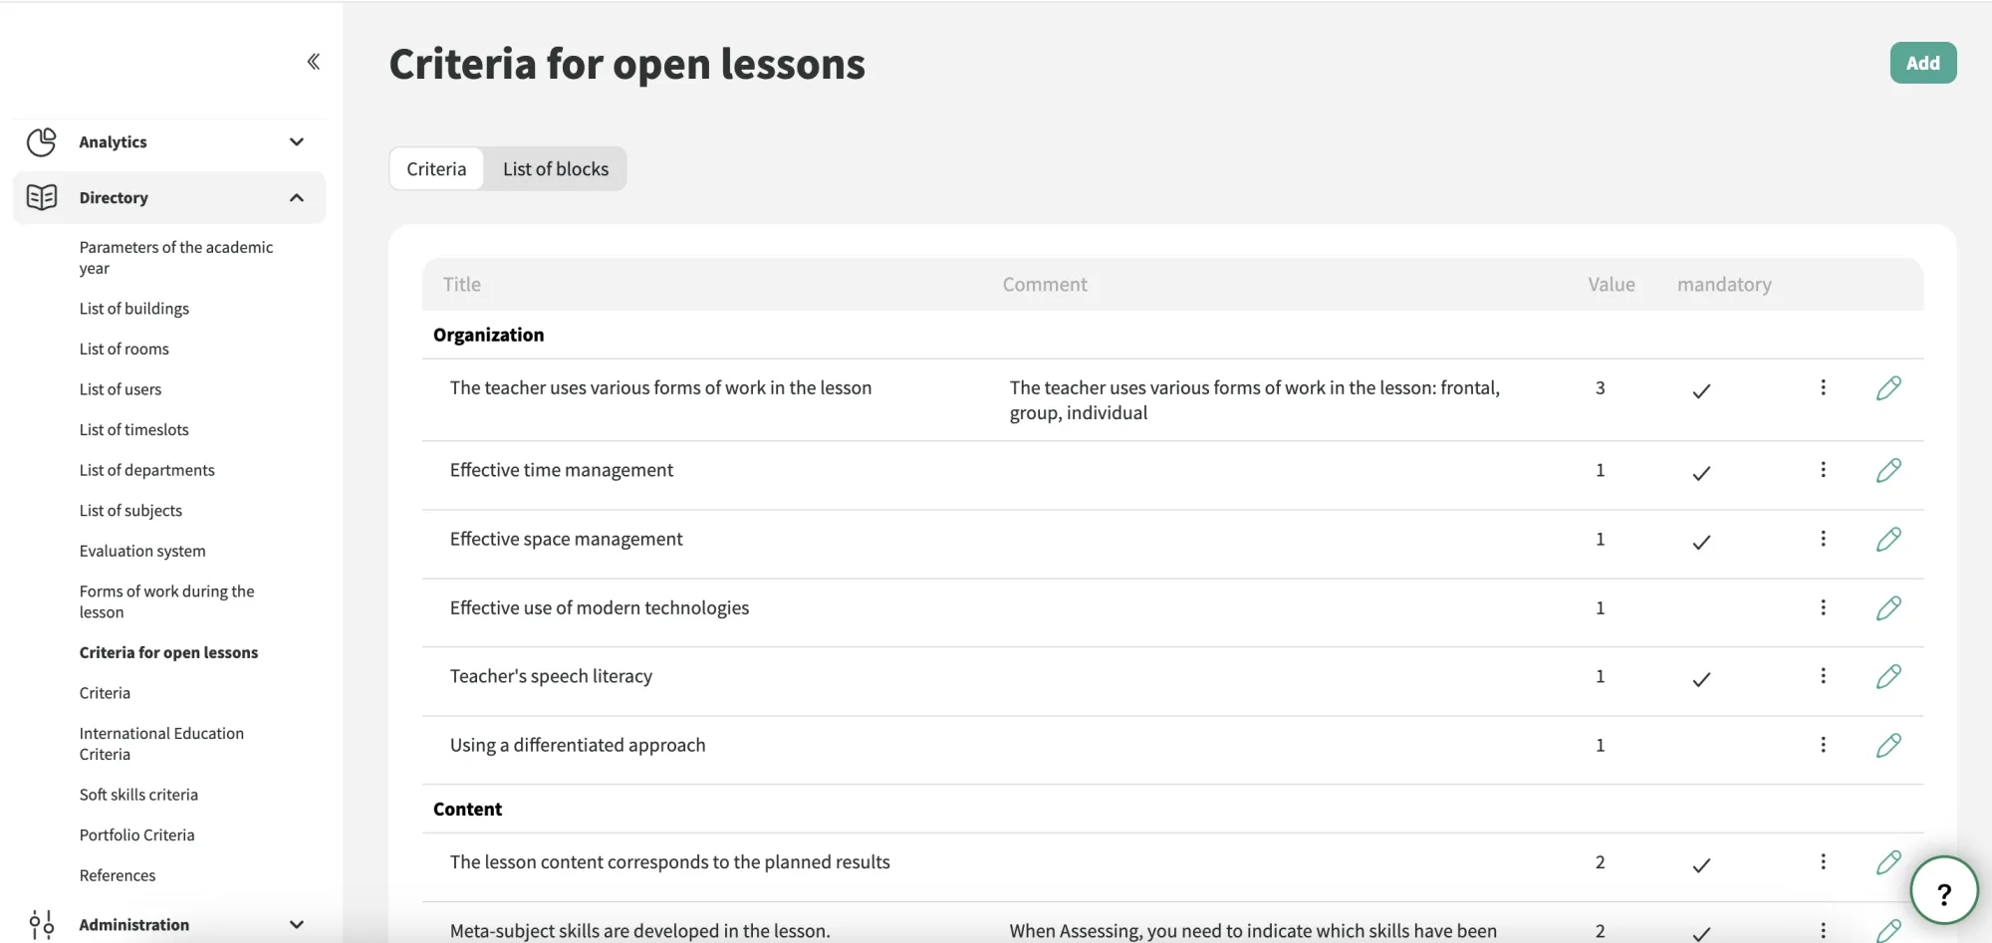Select the Criteria tab

tap(436, 168)
